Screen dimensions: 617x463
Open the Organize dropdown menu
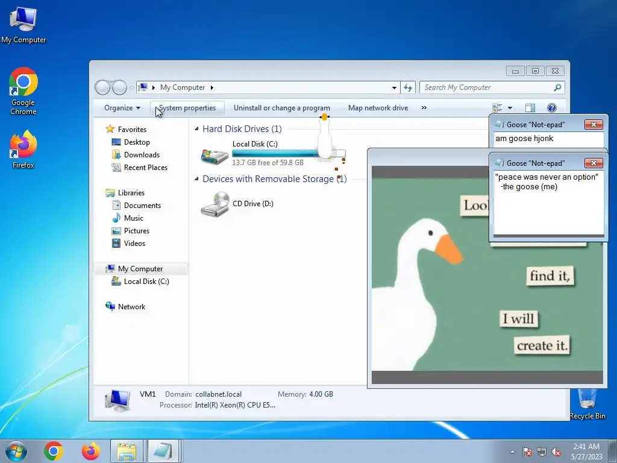122,108
